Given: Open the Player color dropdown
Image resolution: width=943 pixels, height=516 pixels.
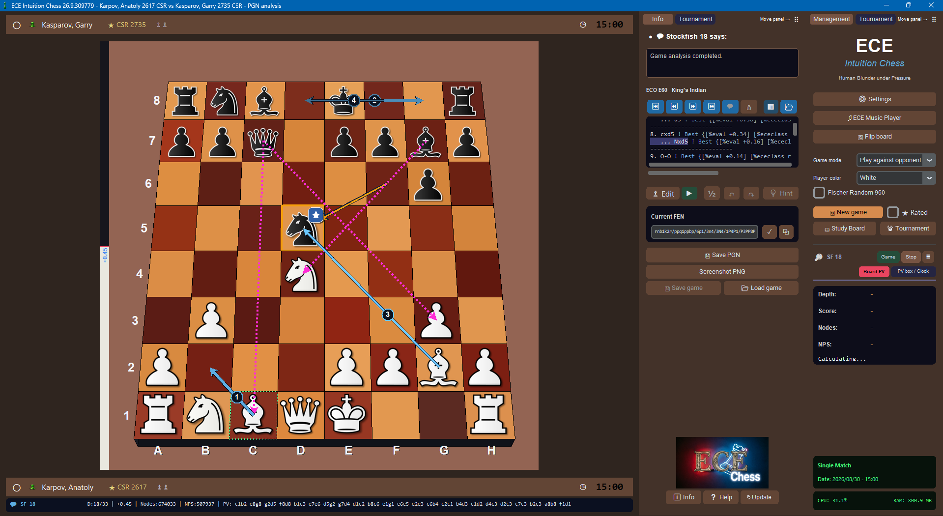Looking at the screenshot, I should coord(896,178).
